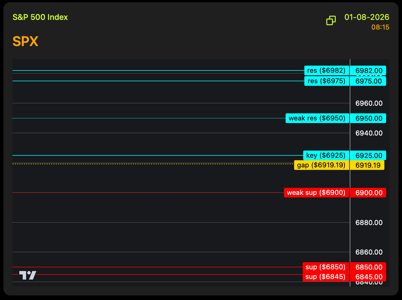Click the 6880.00 price axis label

[x=369, y=222]
